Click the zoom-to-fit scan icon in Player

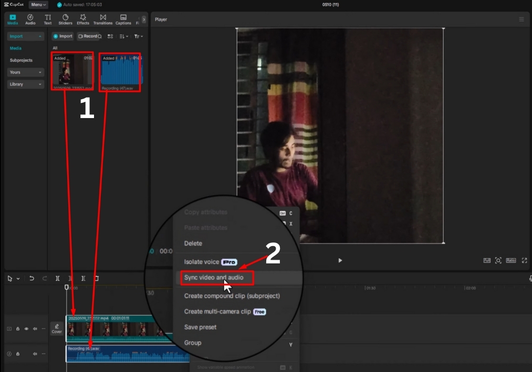tap(498, 260)
